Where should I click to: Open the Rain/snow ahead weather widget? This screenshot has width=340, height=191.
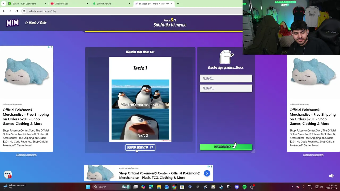coord(14,187)
